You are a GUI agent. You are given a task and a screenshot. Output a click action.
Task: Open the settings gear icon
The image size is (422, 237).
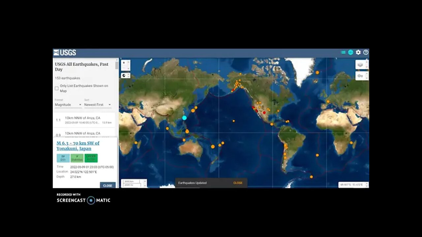[358, 52]
